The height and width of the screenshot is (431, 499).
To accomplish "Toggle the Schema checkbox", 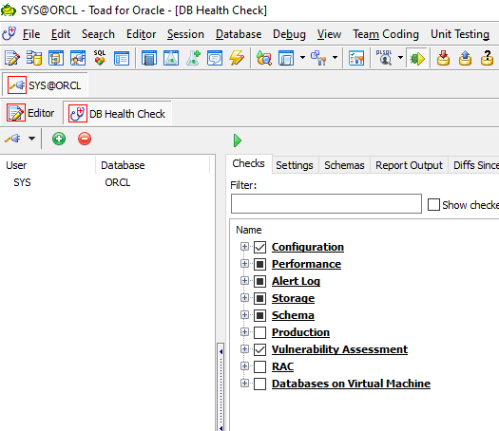I will [260, 315].
